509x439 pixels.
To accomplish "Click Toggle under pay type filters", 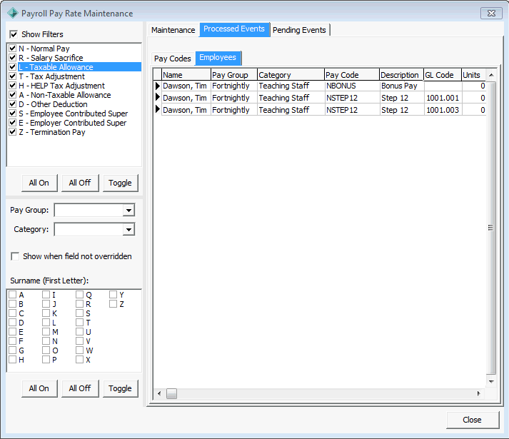I will pos(120,183).
